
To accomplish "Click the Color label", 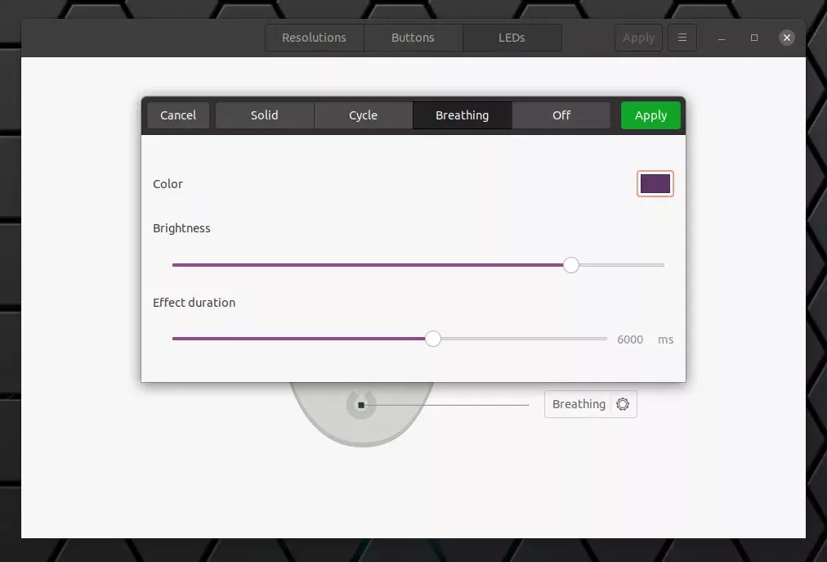I will (168, 184).
